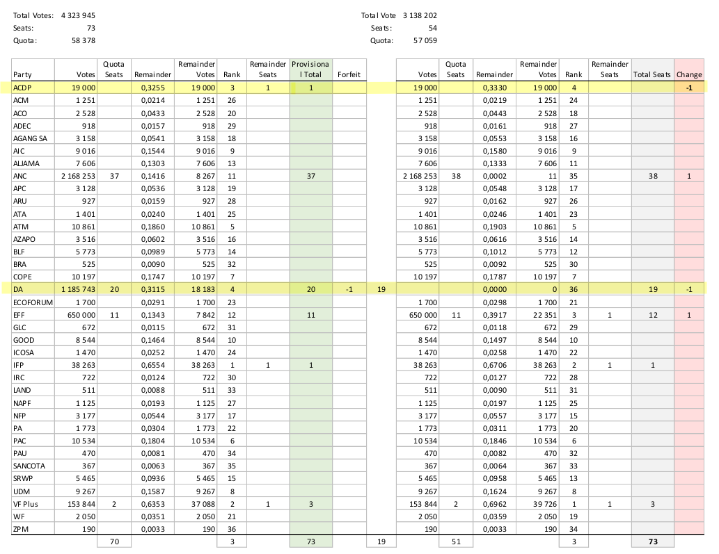
Task: Select the ACDP party cell
Action: (x=33, y=88)
